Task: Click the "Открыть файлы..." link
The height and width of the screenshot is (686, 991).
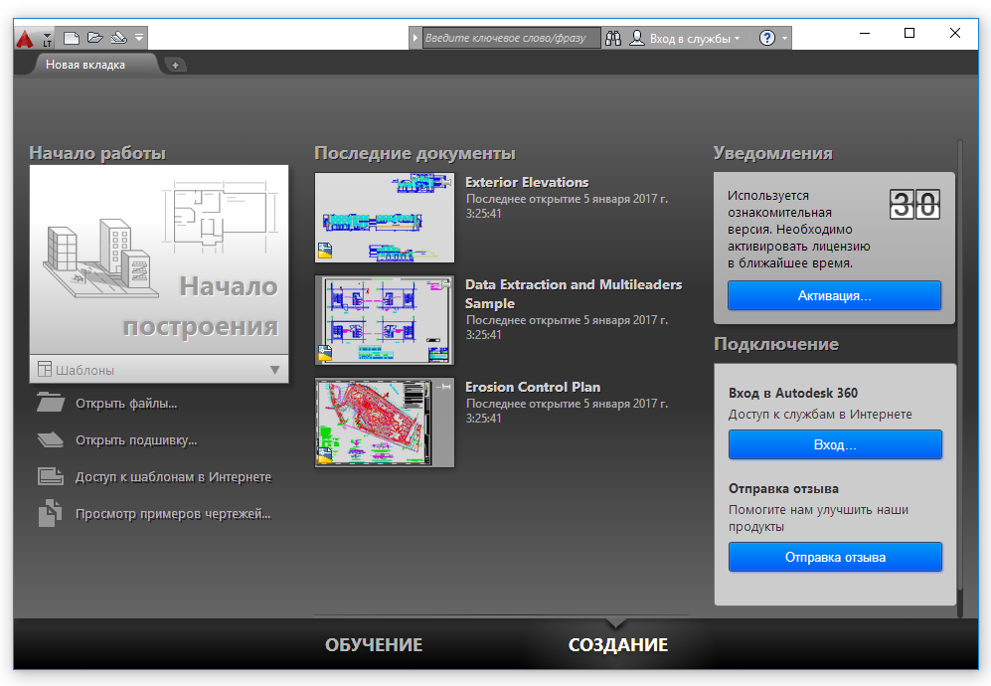Action: coord(126,404)
